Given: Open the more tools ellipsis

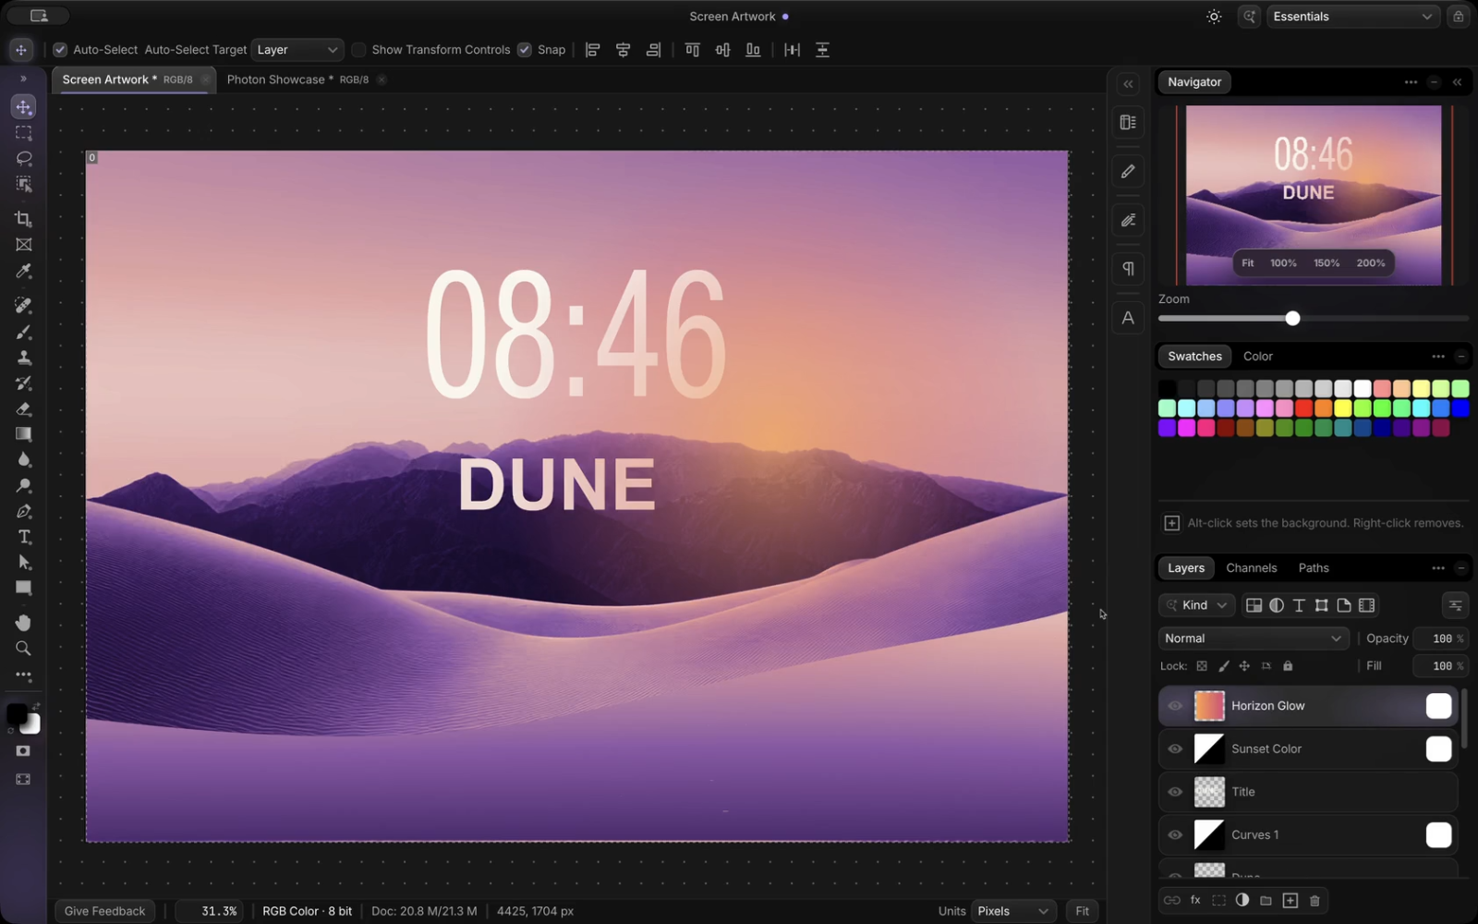Looking at the screenshot, I should pyautogui.click(x=23, y=675).
